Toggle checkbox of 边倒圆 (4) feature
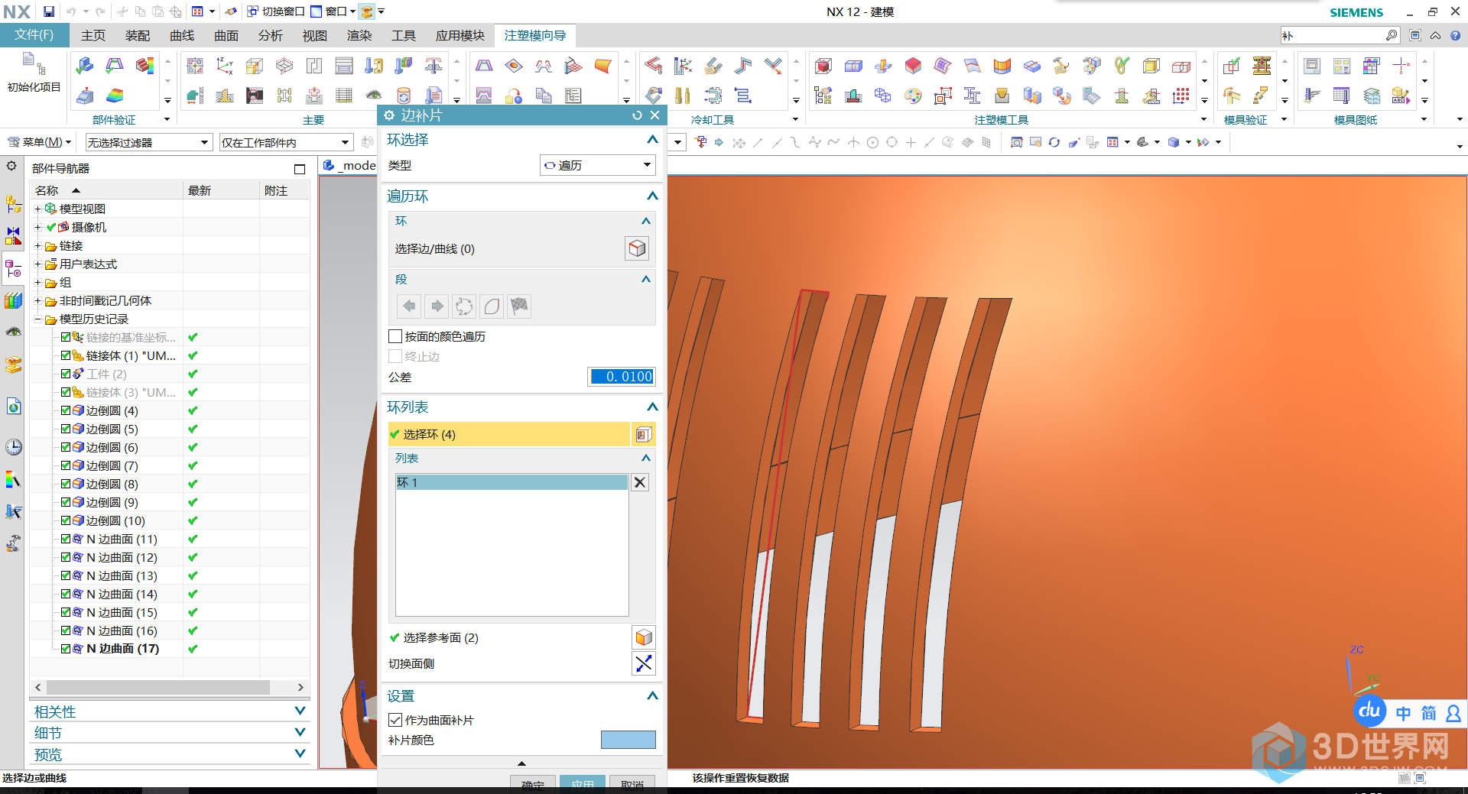 [66, 410]
